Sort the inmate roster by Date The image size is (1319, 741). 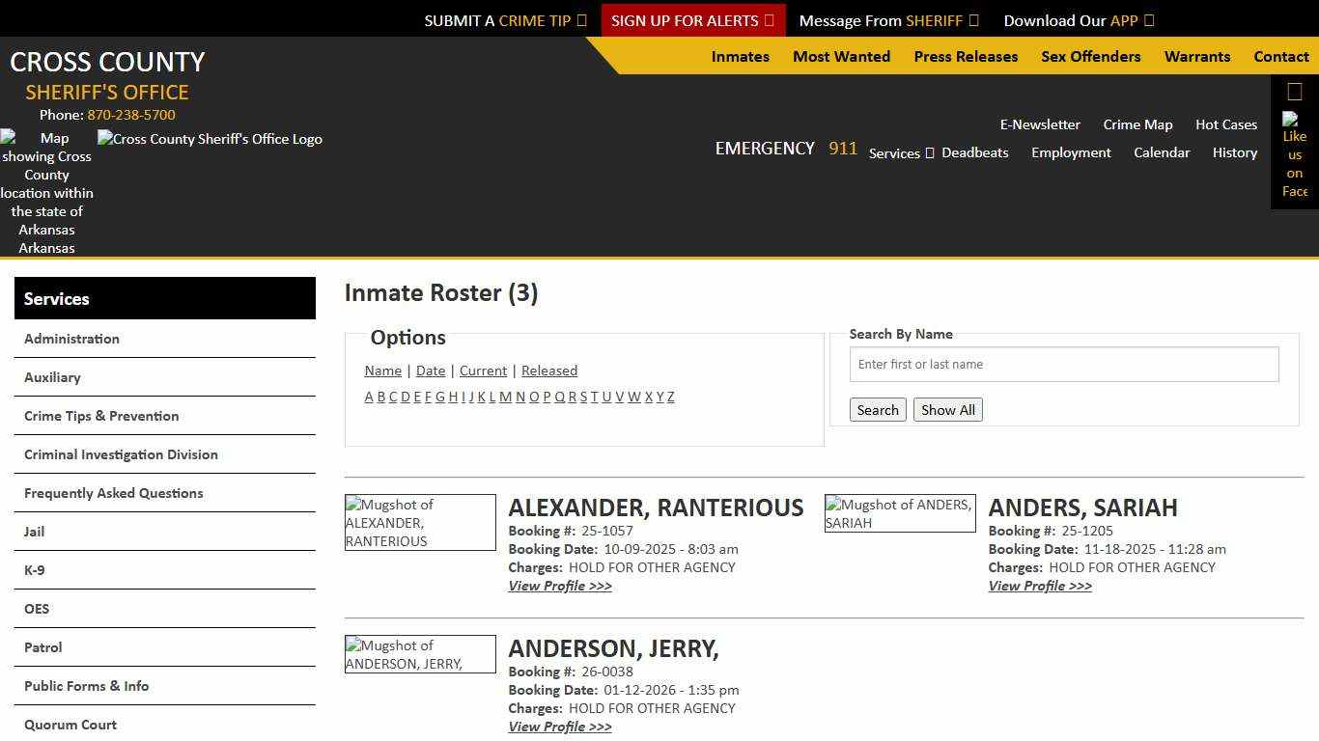coord(431,370)
